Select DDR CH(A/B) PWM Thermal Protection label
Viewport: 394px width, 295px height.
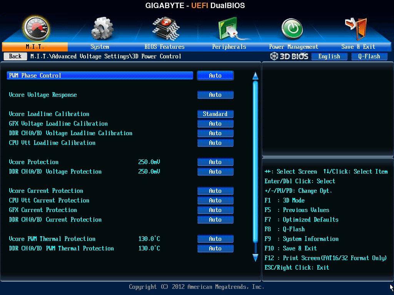point(61,249)
